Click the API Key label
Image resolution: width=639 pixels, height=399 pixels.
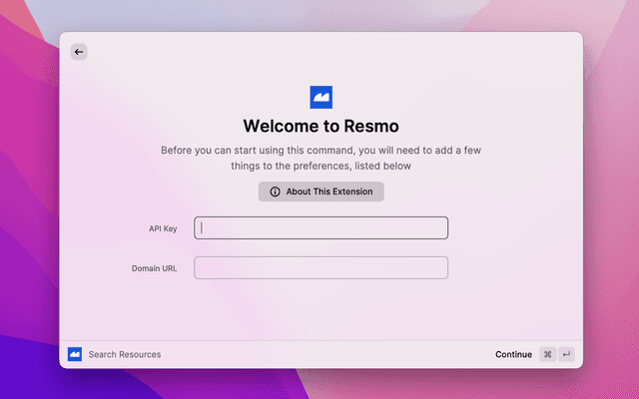point(163,228)
